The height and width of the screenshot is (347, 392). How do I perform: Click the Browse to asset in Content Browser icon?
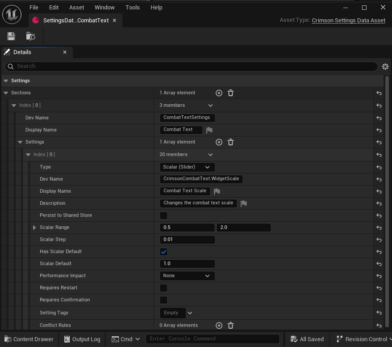[30, 36]
